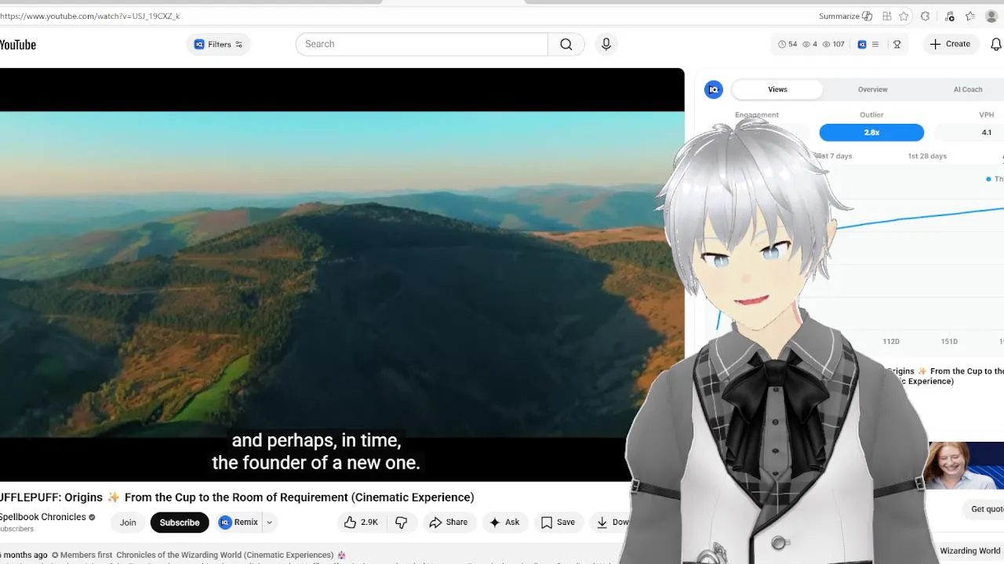
Task: Click the clock stat showing 54
Action: point(787,44)
